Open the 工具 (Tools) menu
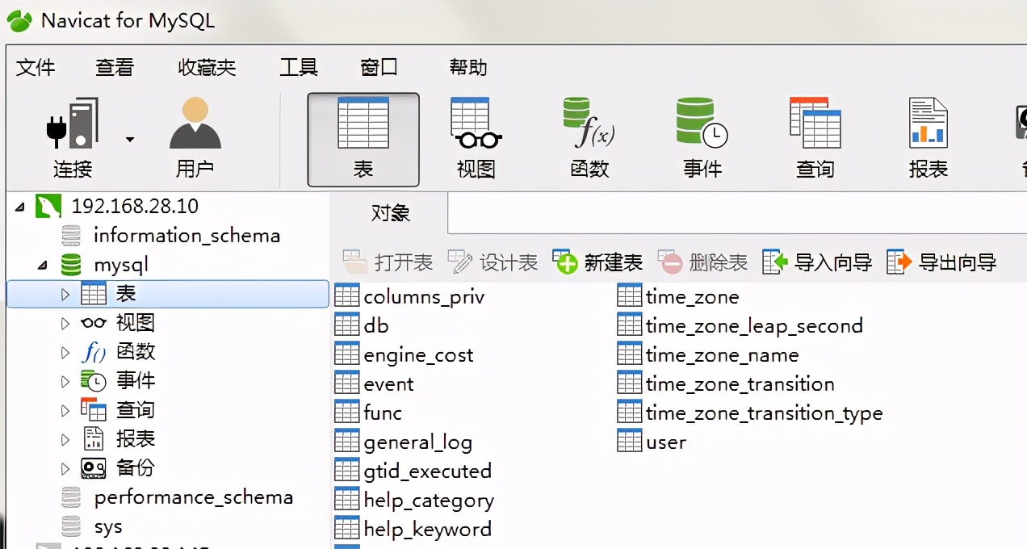1027x549 pixels. 298,68
